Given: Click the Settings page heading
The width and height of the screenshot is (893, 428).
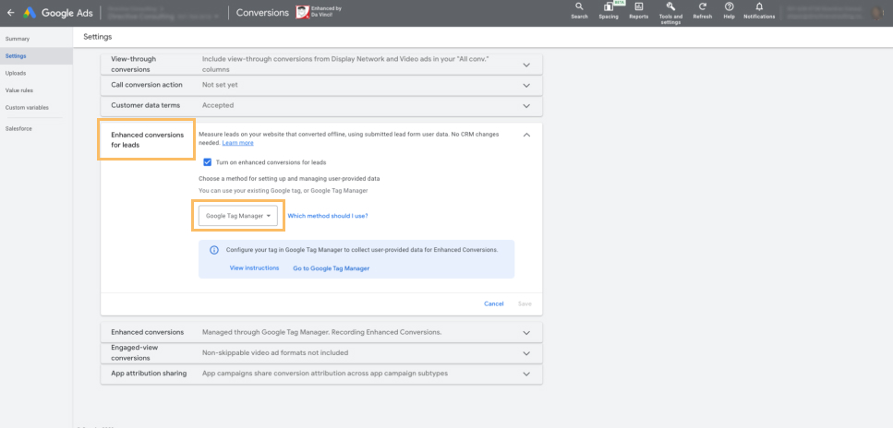Looking at the screenshot, I should click(x=97, y=37).
